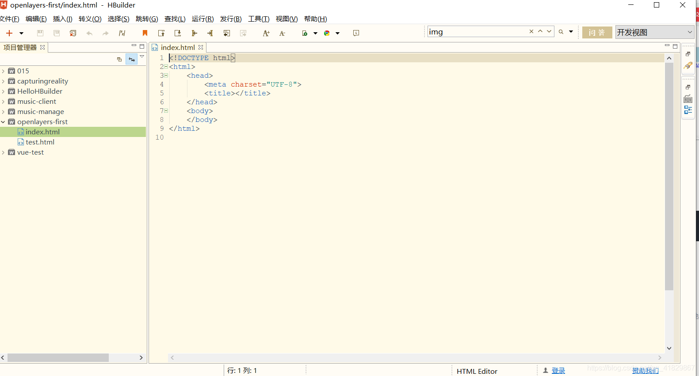This screenshot has width=699, height=376.
Task: Click the editor scroll down arrow
Action: [669, 348]
